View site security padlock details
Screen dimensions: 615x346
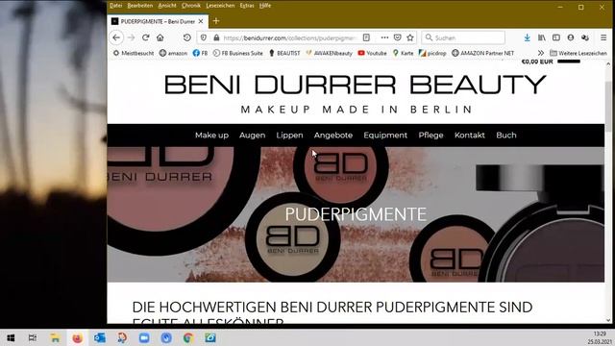(x=216, y=37)
